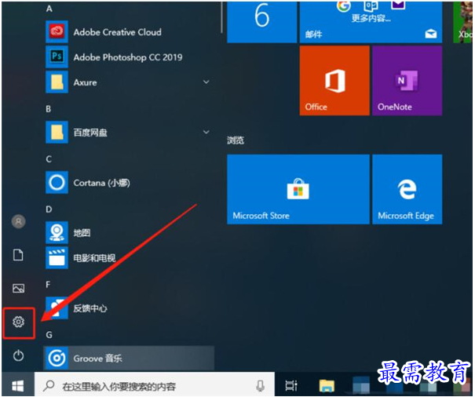Expand the Axure folder chevron

point(206,82)
